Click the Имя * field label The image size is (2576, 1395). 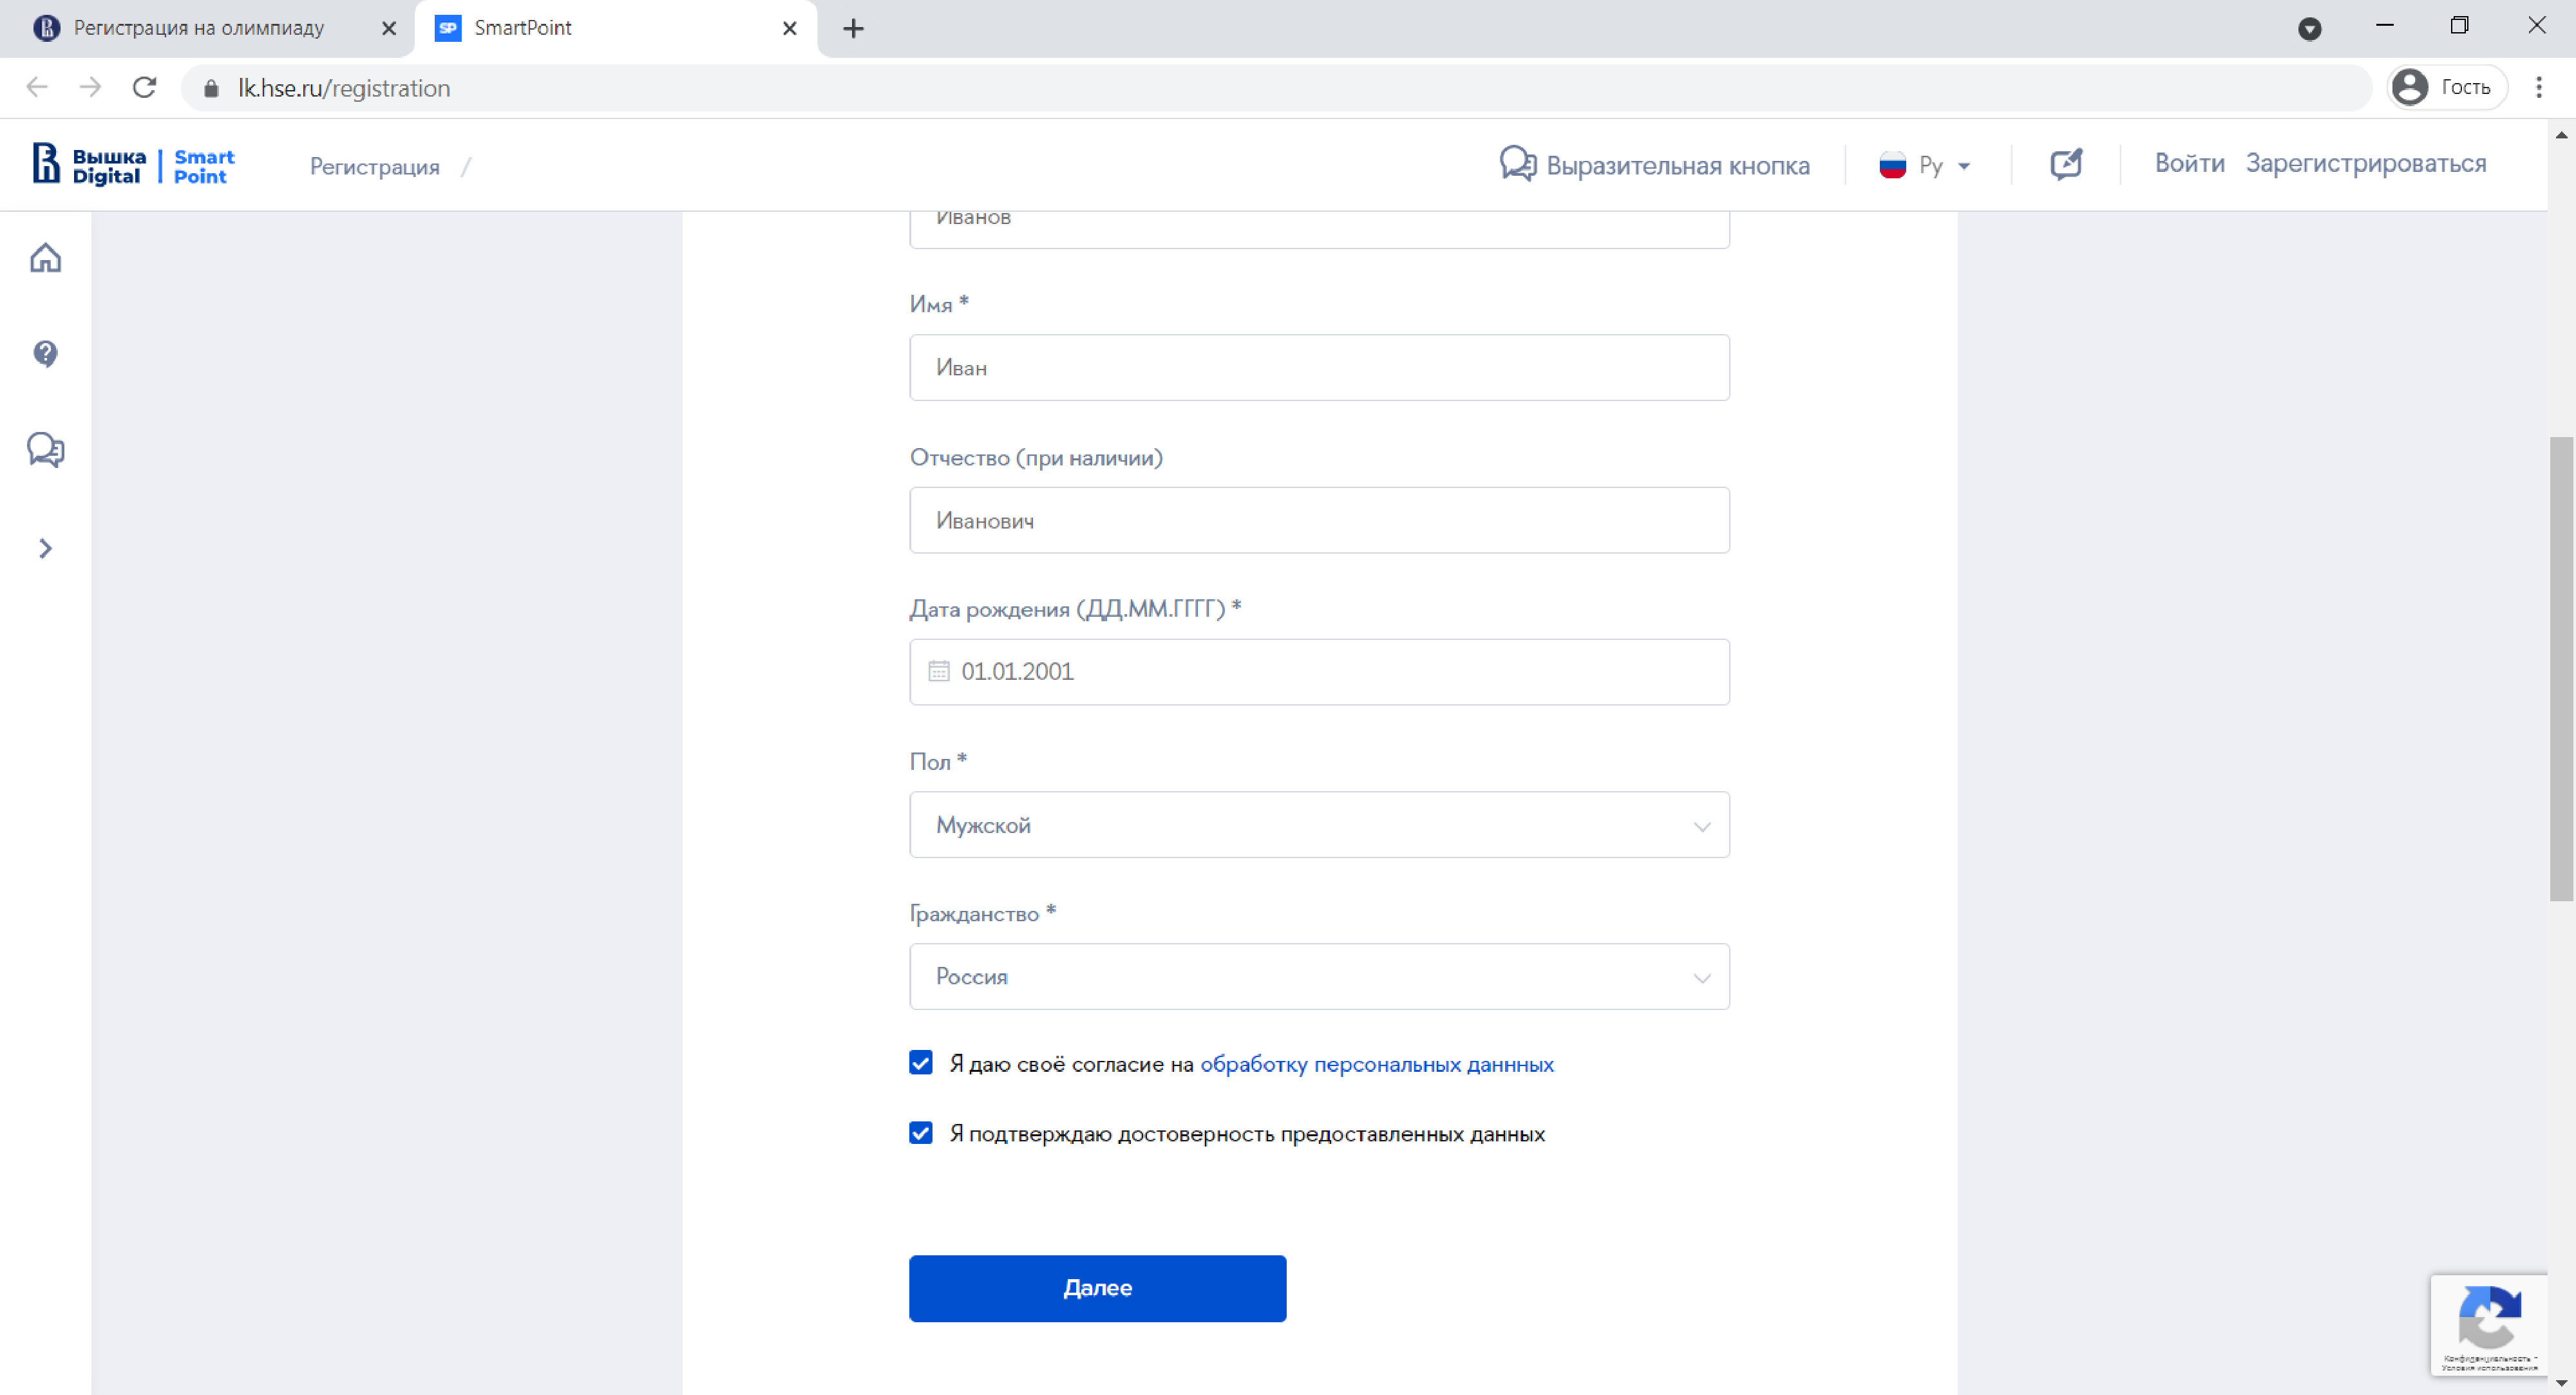click(x=938, y=304)
